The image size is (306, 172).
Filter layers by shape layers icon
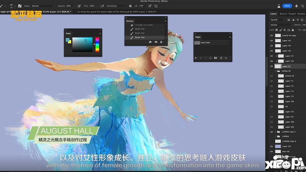click(302, 20)
